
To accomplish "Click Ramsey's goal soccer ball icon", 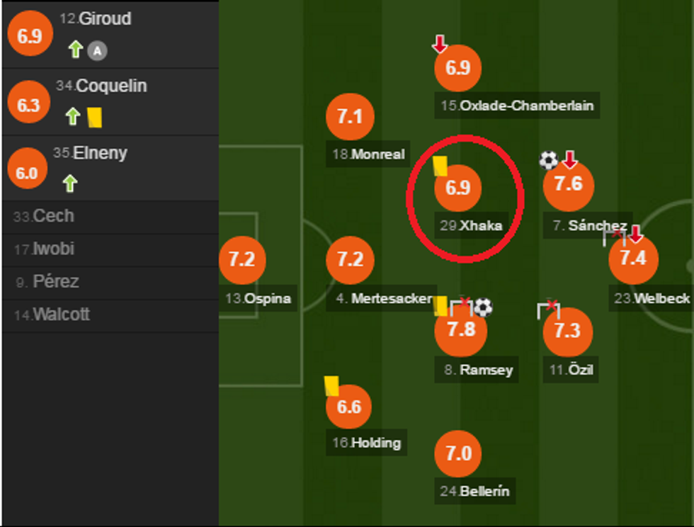I will point(483,307).
